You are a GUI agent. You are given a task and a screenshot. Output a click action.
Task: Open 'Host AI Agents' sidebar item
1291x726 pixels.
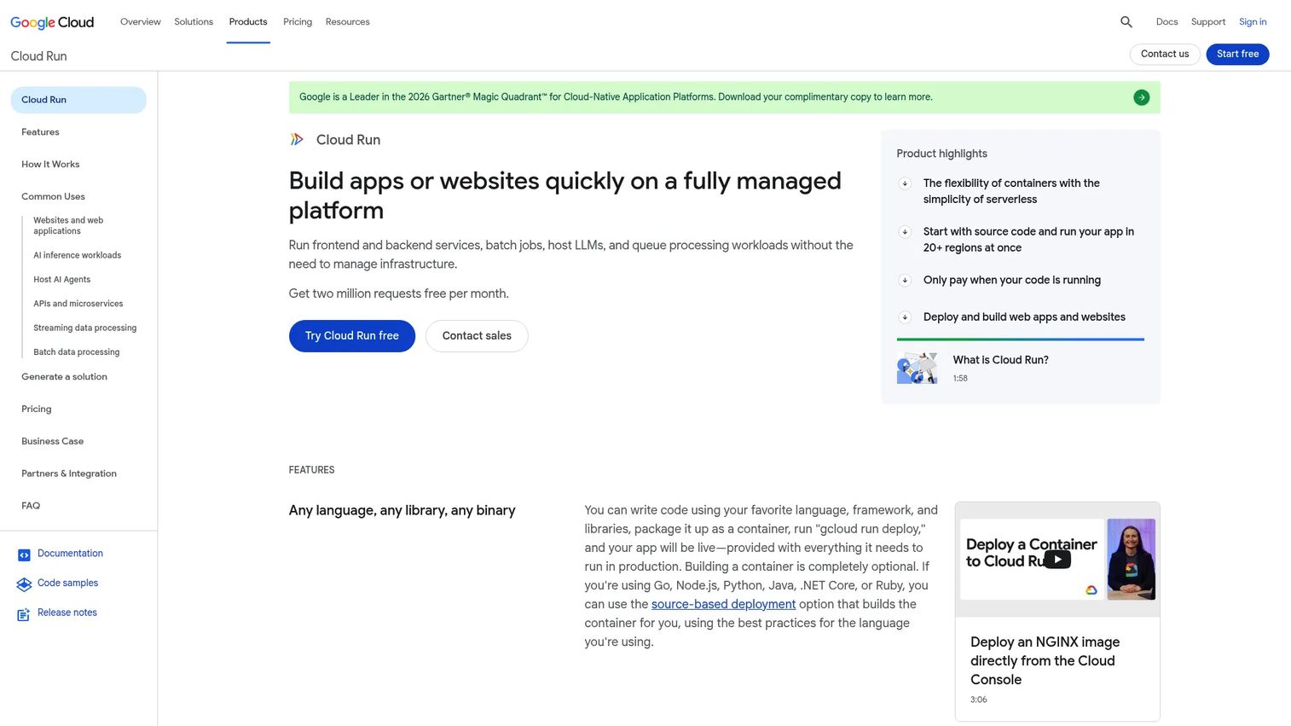click(61, 280)
